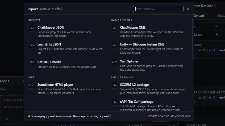Click the html icon beside Standalone HTML player

[32, 85]
